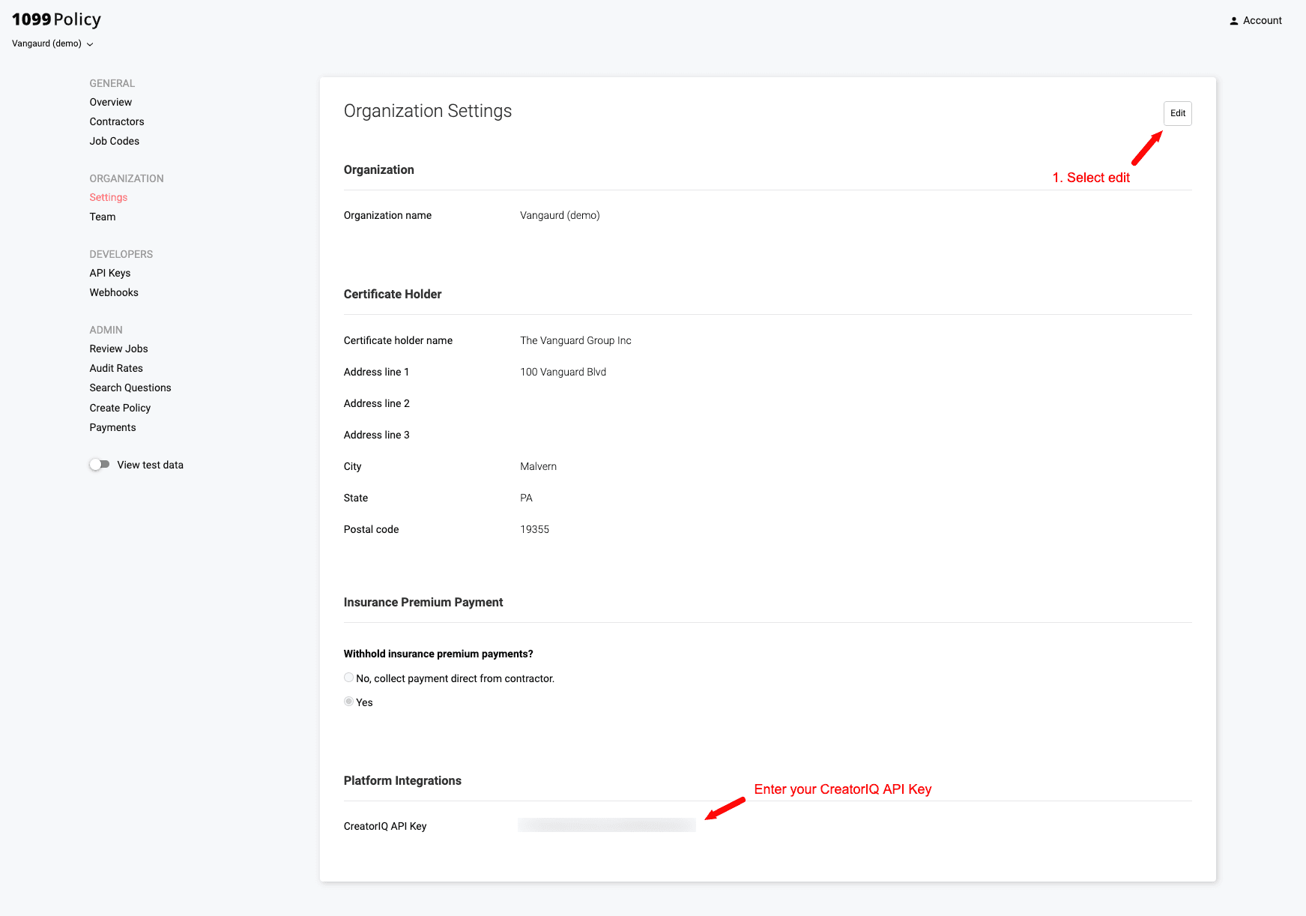Image resolution: width=1306 pixels, height=916 pixels.
Task: Select the Settings section under Organization
Action: click(x=108, y=197)
